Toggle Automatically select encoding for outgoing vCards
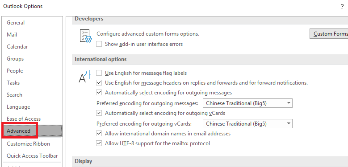Screen dimensions: 348x167 tap(99, 113)
